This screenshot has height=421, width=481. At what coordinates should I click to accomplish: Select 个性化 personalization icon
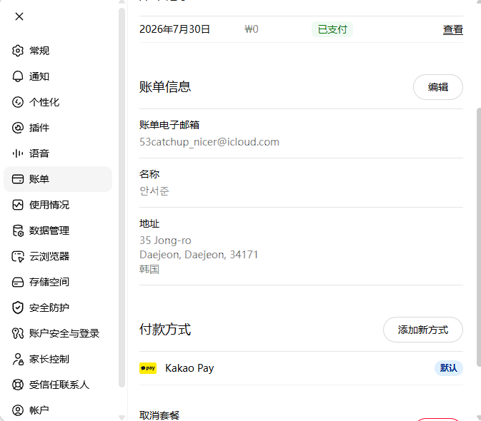(18, 102)
